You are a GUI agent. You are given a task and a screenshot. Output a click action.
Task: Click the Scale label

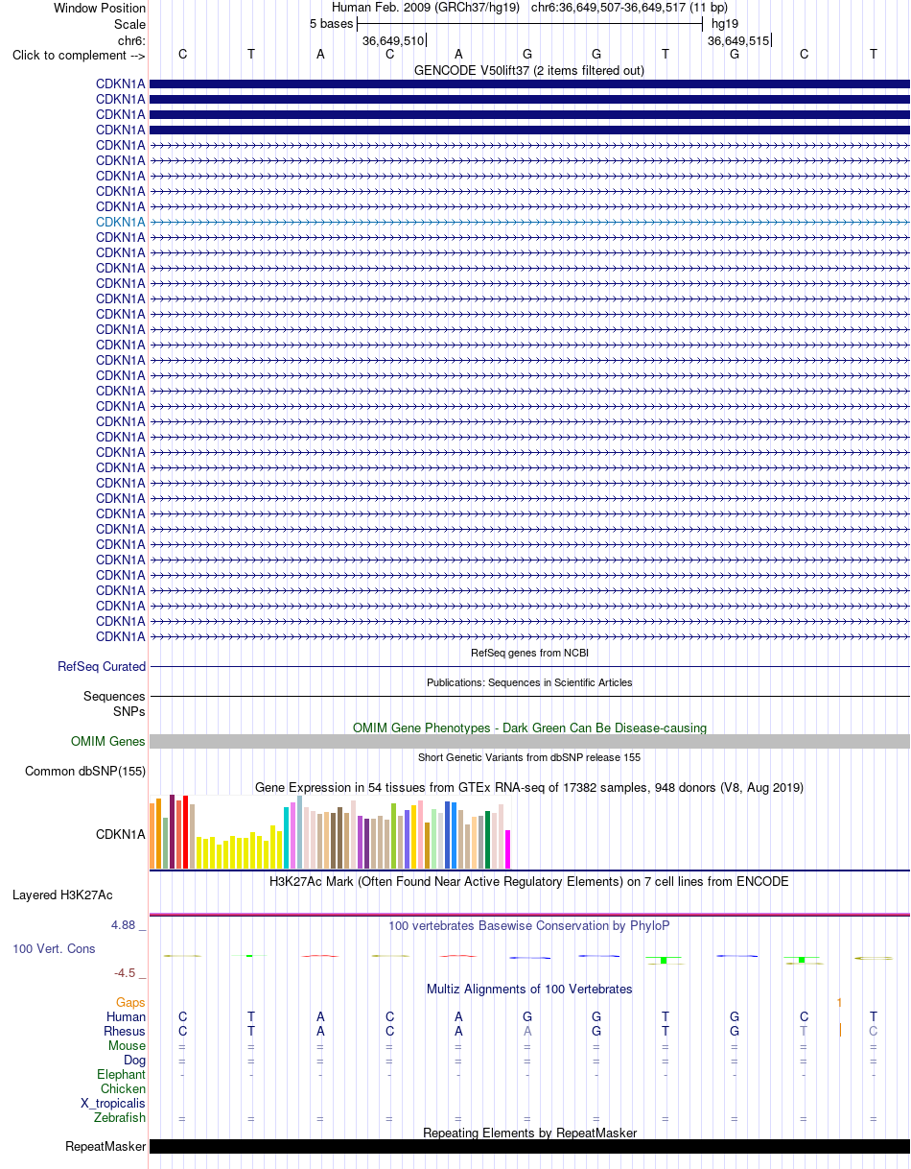tap(129, 24)
